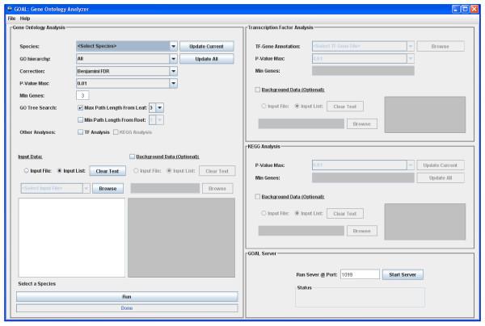Click the Done progress bar
This screenshot has height=326, width=485.
click(x=127, y=307)
